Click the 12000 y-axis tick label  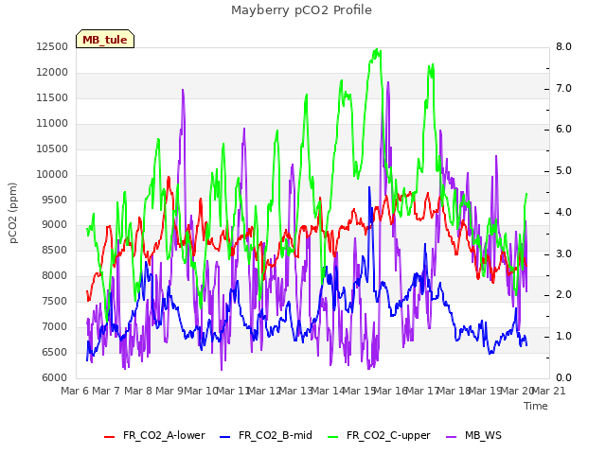pos(52,73)
